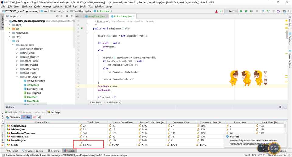
Task: Click the Build Project icon beside the test dropdown
Action: click(x=221, y=11)
